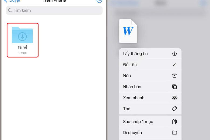This screenshot has height=140, width=210.
Task: Tap the copy icon for Sao chép
Action: pyautogui.click(x=174, y=121)
